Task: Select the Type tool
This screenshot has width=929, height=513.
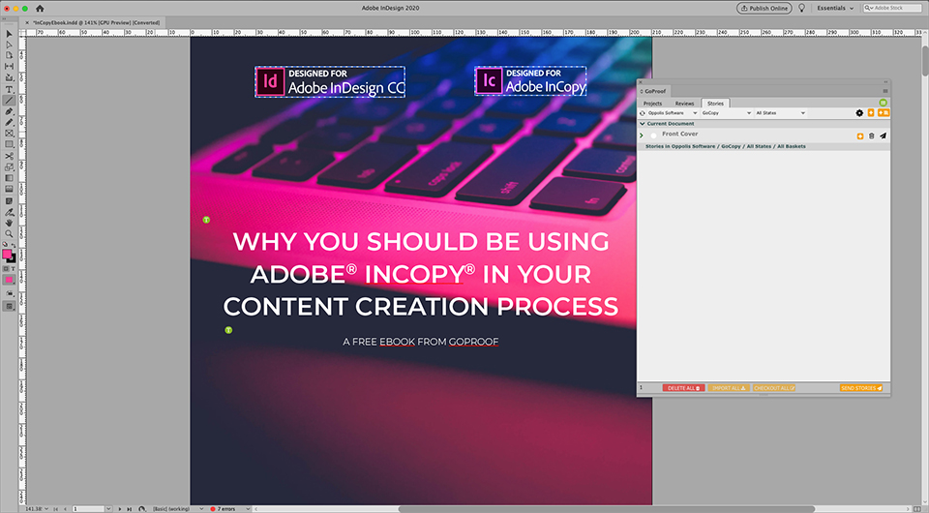Action: click(9, 89)
